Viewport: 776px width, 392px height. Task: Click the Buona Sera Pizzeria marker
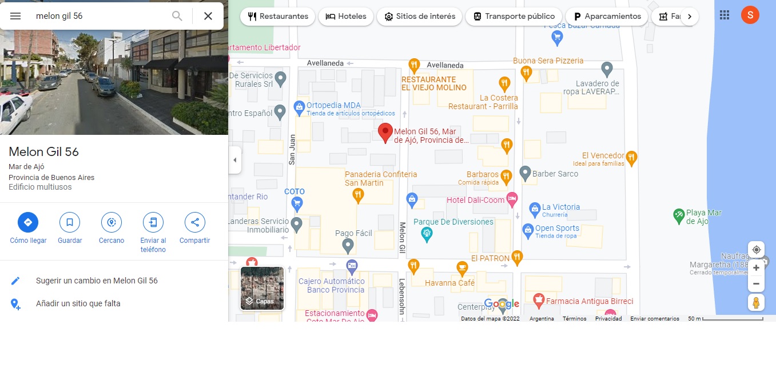(x=527, y=73)
